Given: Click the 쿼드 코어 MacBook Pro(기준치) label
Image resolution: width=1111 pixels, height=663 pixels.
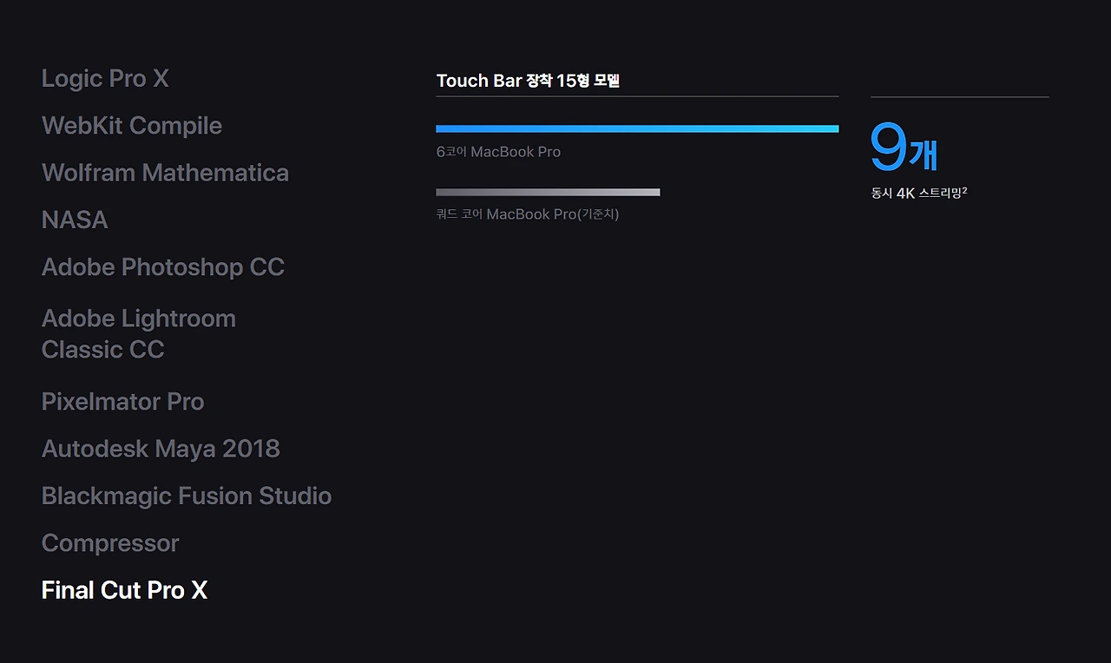Looking at the screenshot, I should click(528, 214).
